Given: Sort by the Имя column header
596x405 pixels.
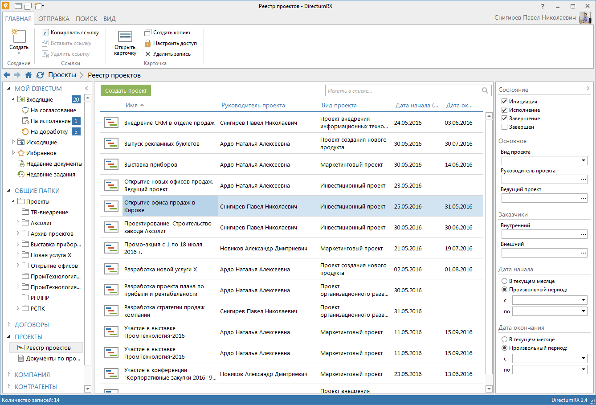Looking at the screenshot, I should (131, 105).
